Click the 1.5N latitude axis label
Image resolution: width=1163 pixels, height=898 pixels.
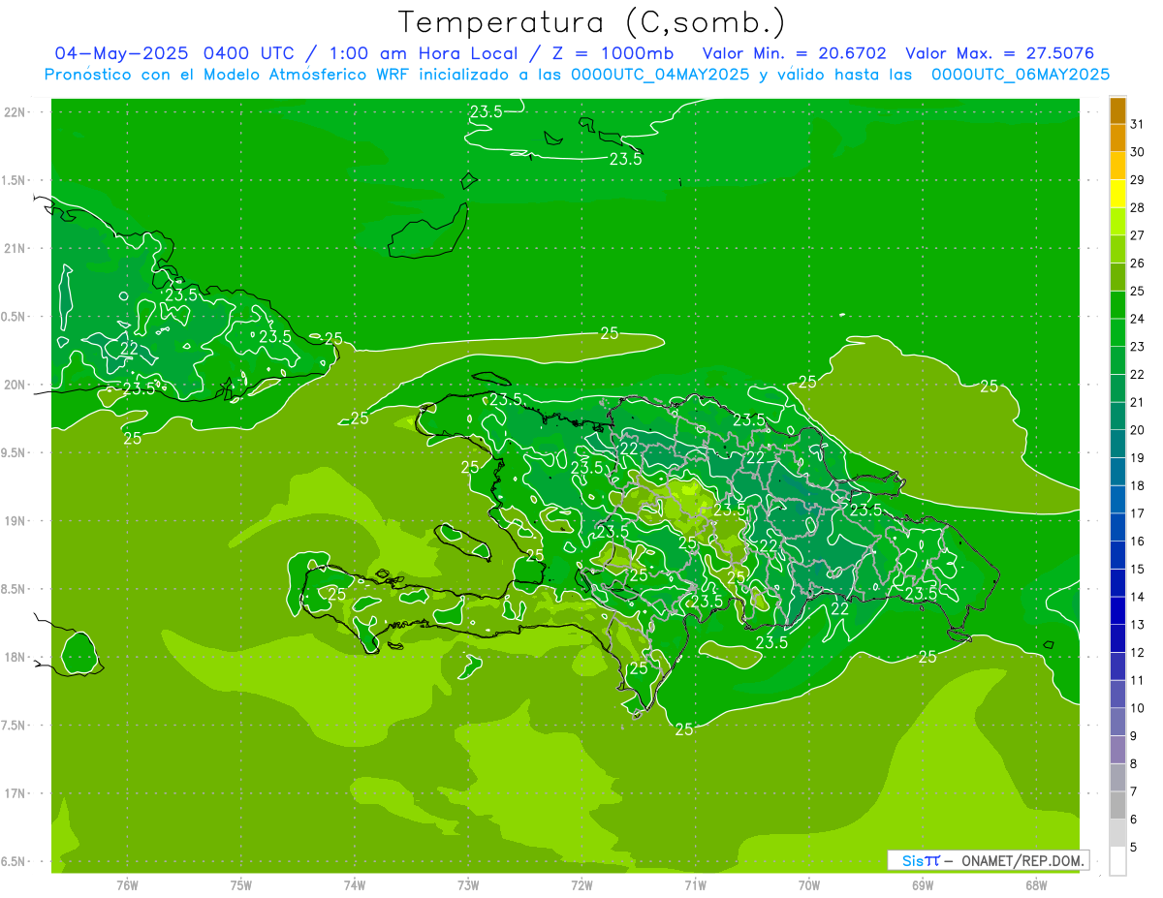coord(16,180)
